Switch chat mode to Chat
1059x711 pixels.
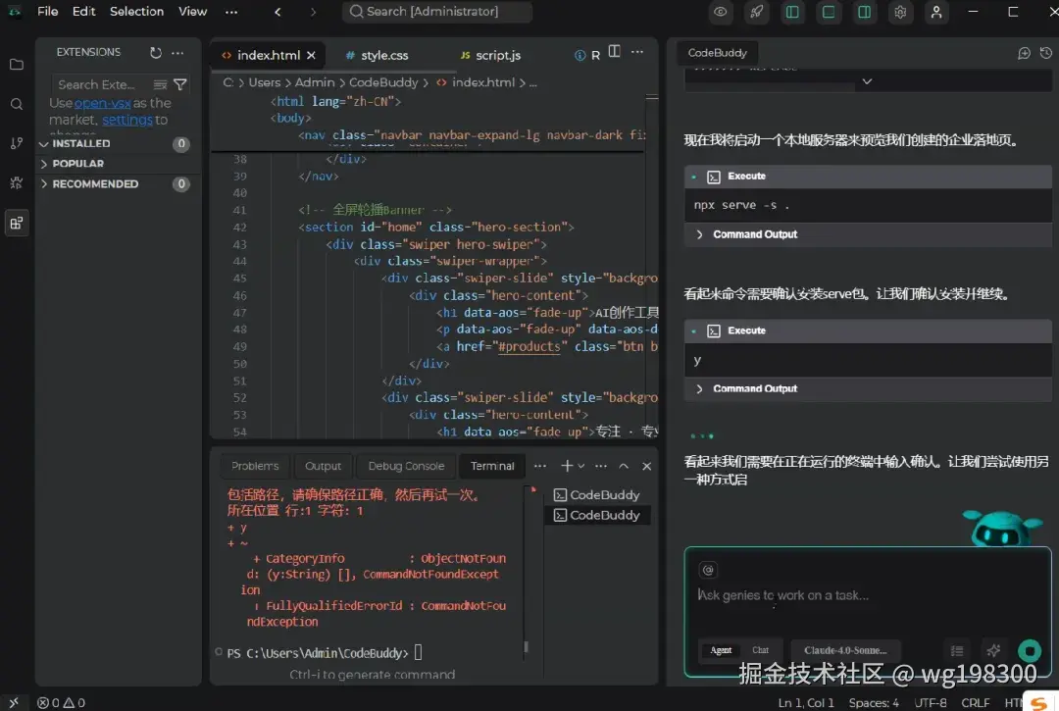click(x=760, y=650)
